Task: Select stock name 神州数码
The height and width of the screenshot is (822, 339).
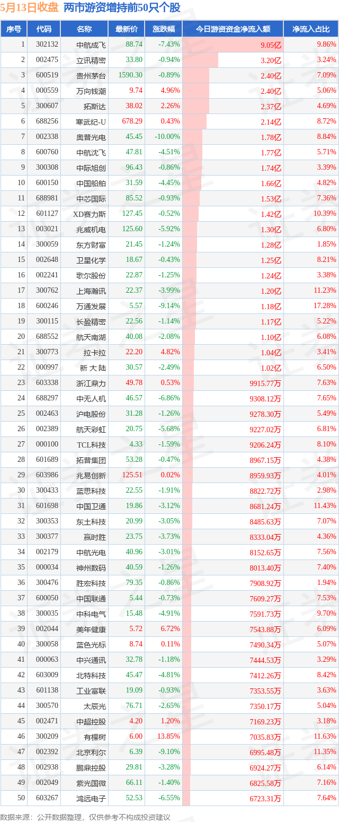Action: click(x=91, y=568)
